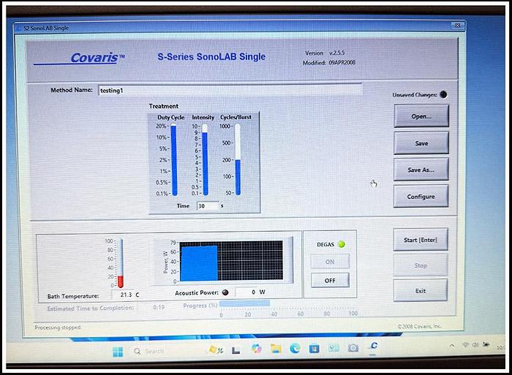512x375 pixels.
Task: Open File Explorer from the taskbar
Action: click(x=276, y=349)
